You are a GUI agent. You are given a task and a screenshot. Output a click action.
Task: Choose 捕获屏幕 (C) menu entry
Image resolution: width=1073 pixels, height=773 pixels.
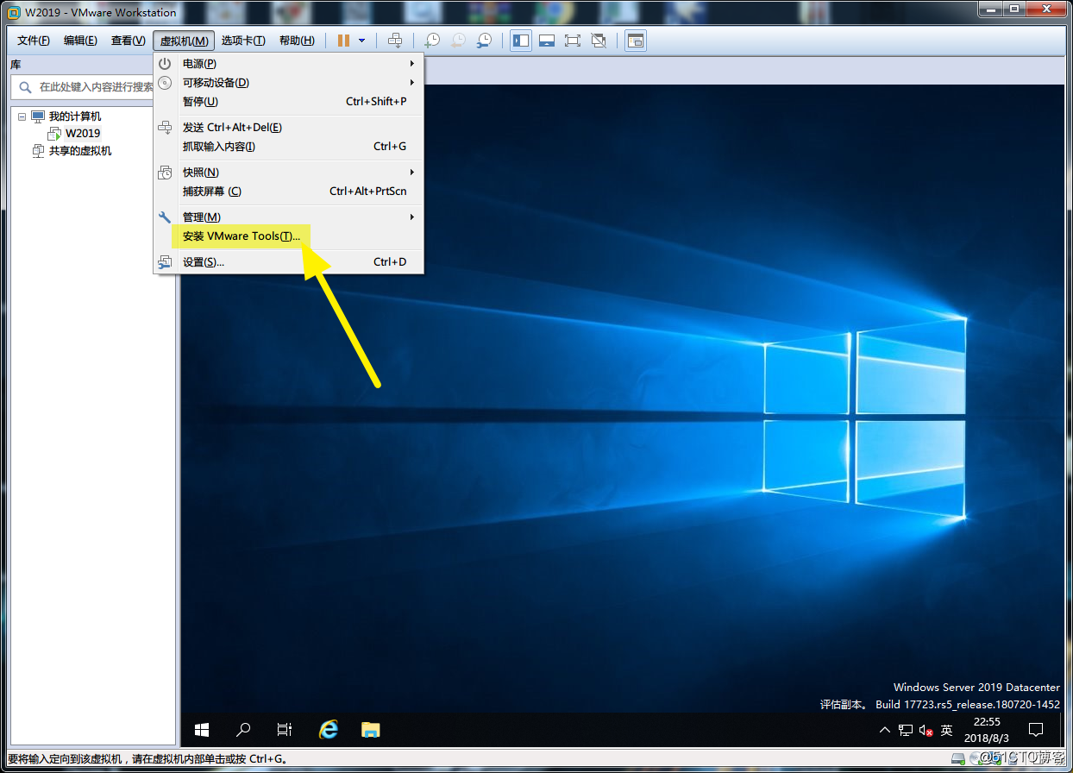click(x=289, y=192)
